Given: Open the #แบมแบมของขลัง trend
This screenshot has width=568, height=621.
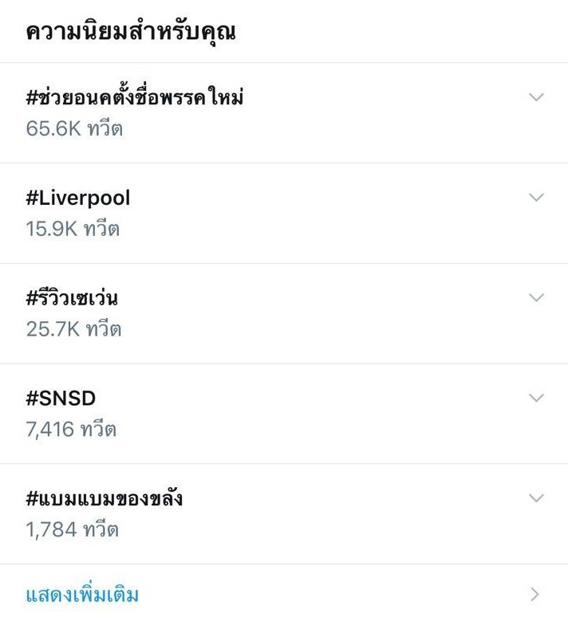Looking at the screenshot, I should coord(105,498).
